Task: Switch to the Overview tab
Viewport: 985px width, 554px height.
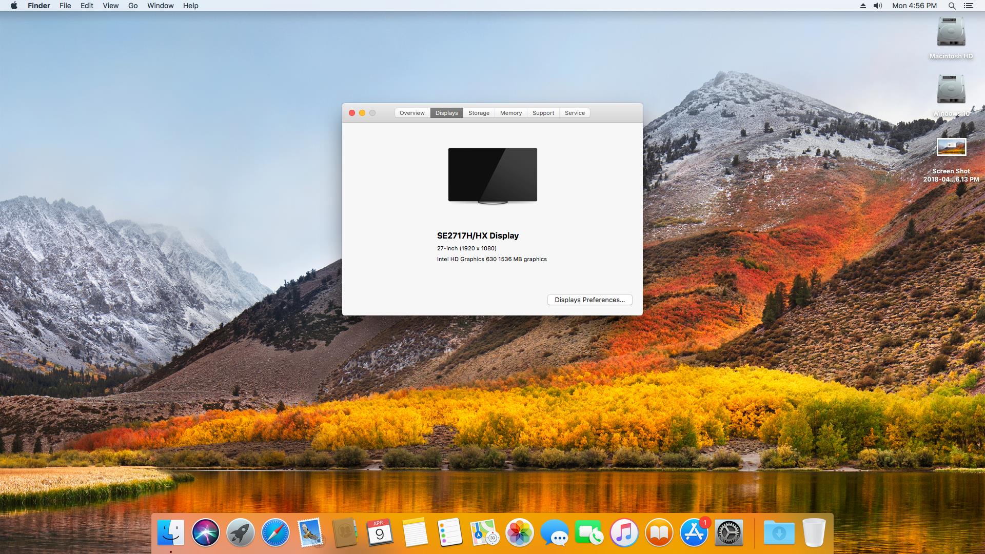Action: coord(412,113)
